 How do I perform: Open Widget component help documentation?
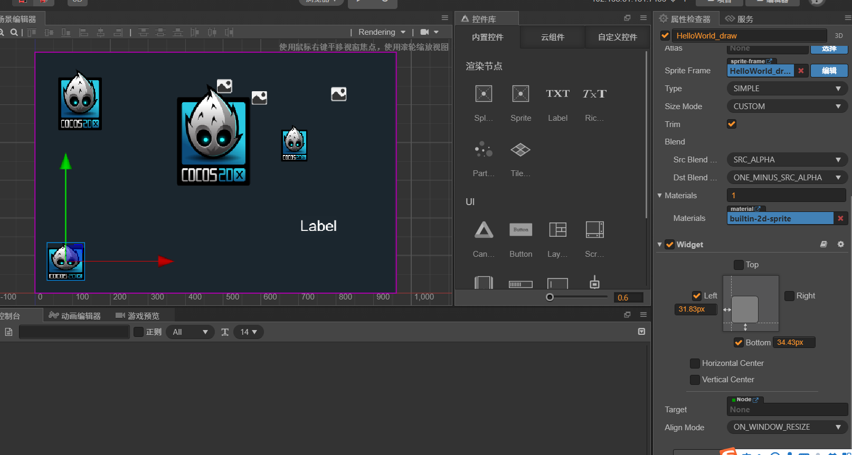823,244
